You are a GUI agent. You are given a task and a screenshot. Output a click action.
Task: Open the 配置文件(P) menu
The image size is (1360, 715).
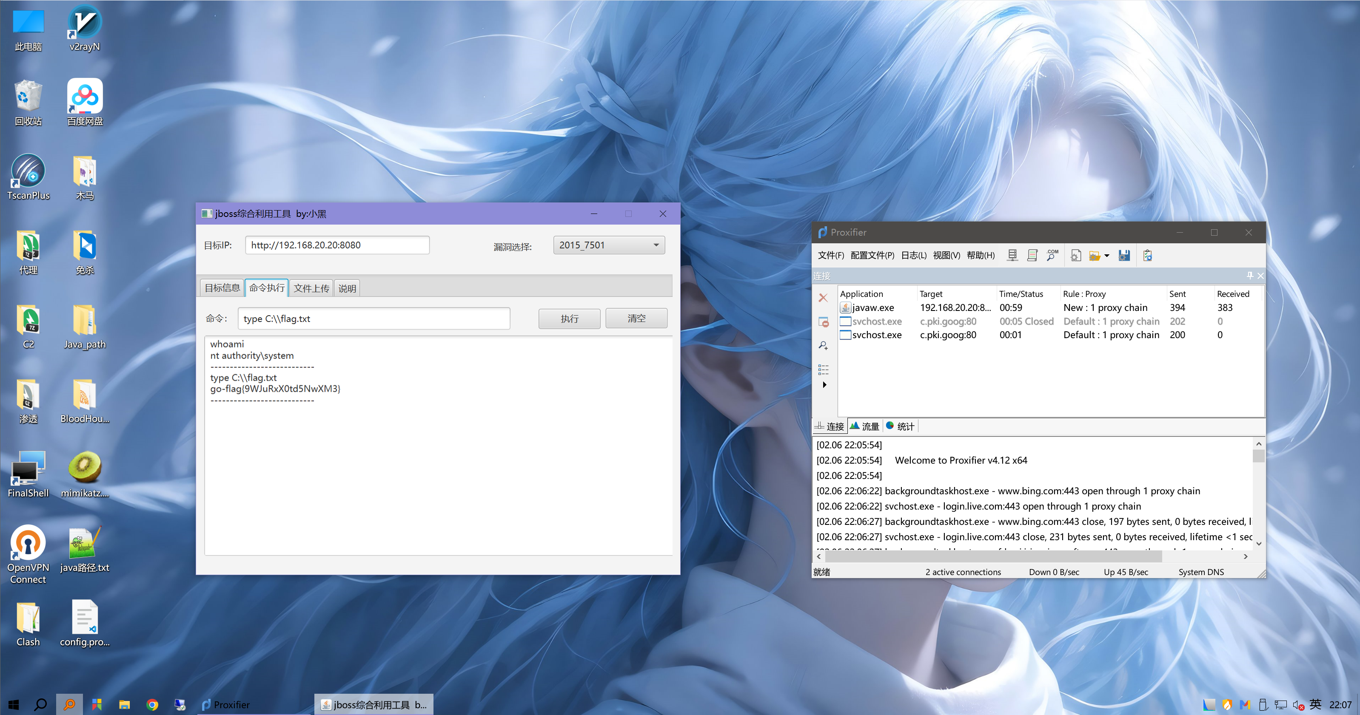tap(872, 256)
